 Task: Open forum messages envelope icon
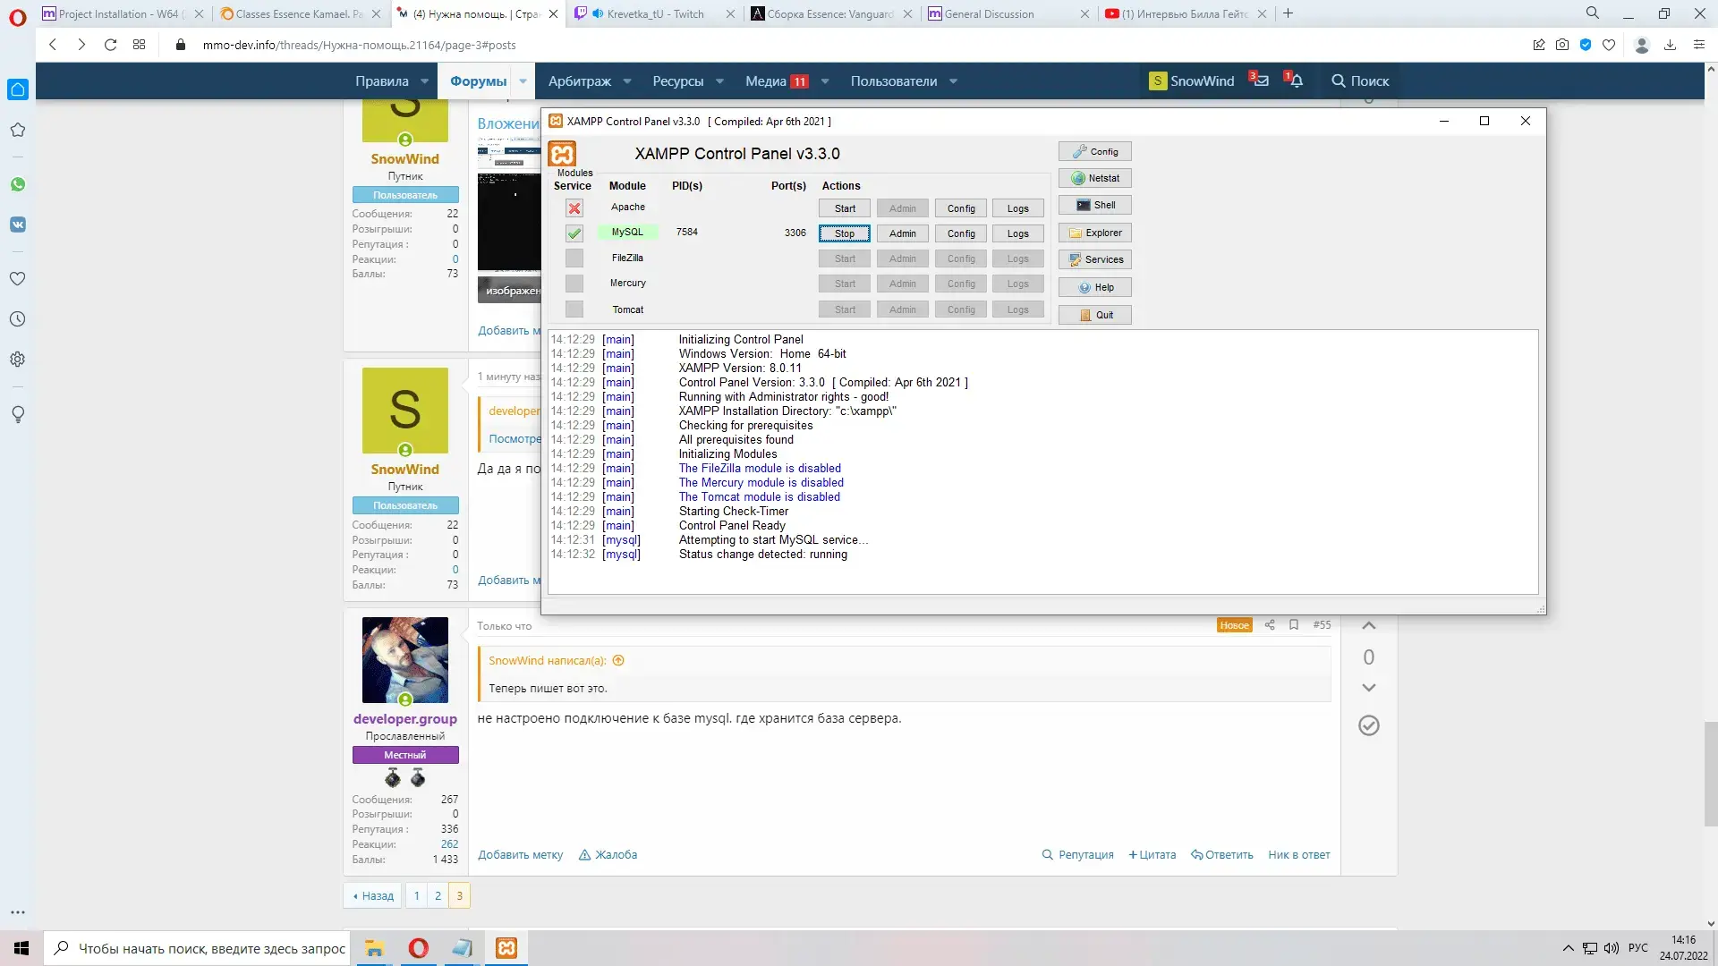coord(1260,80)
